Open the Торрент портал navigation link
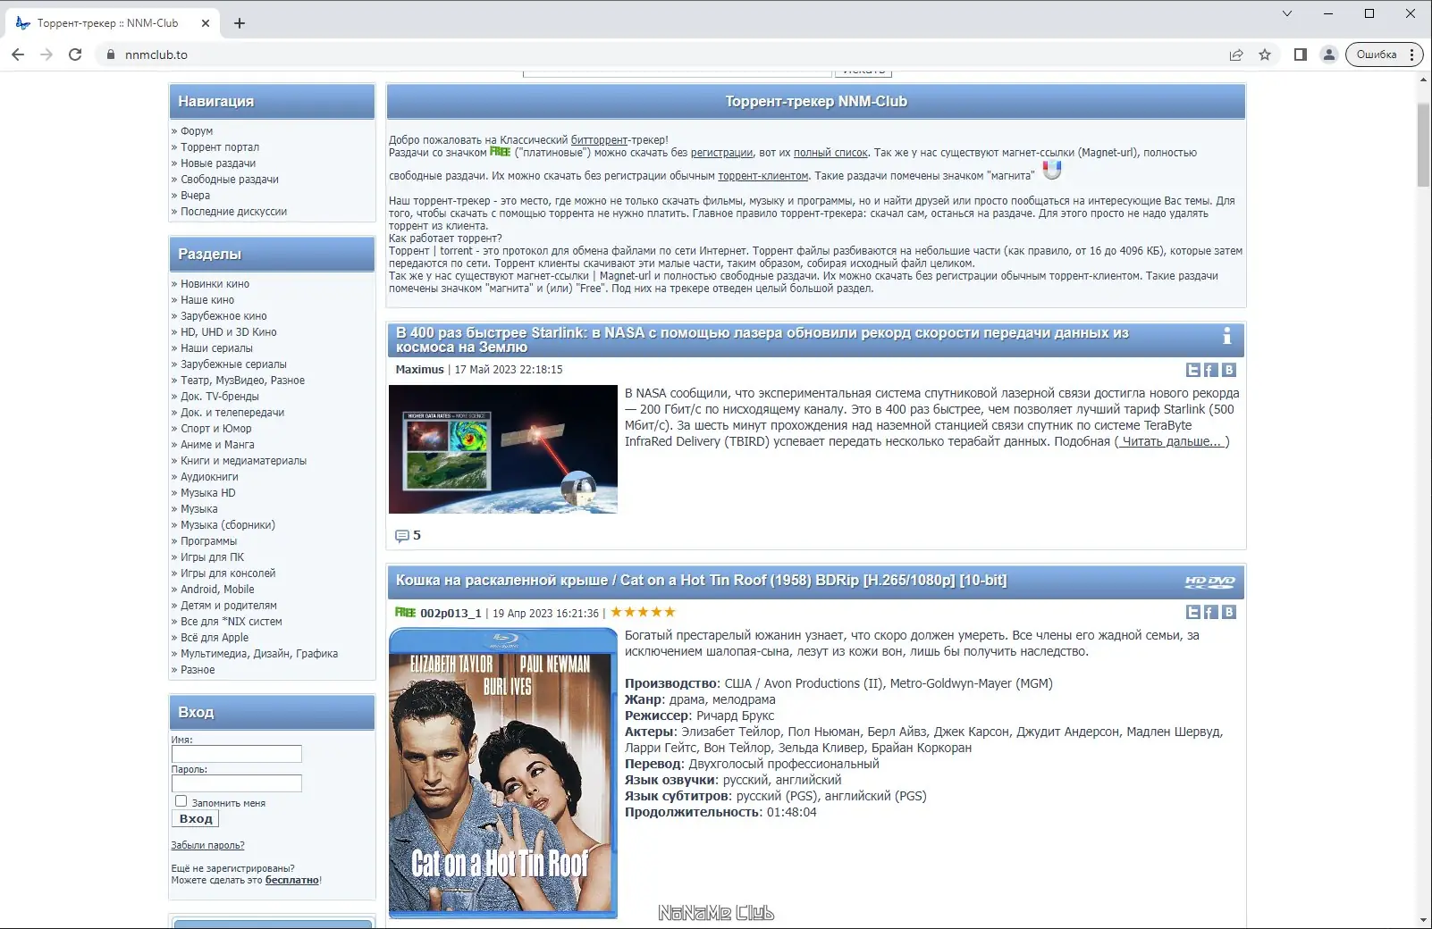 tap(220, 147)
